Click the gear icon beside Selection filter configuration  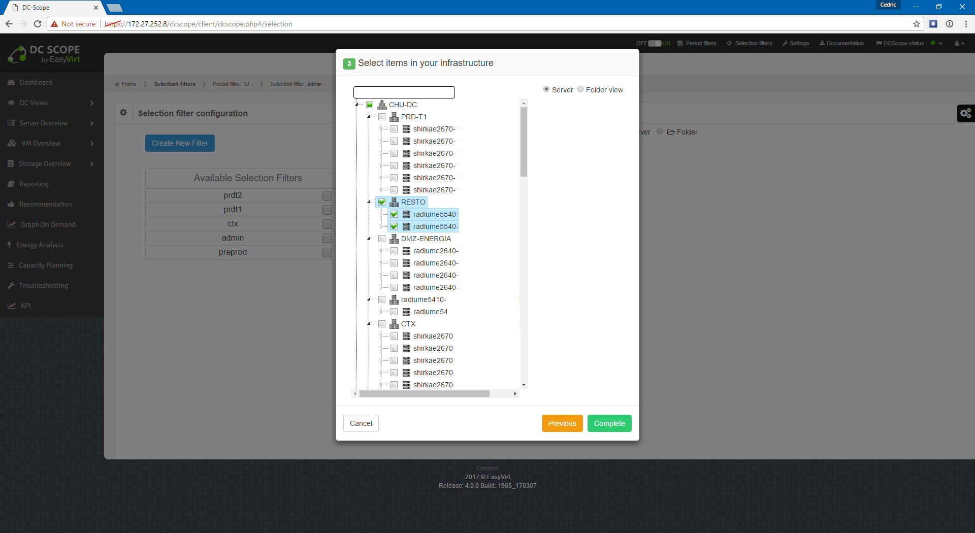[123, 113]
